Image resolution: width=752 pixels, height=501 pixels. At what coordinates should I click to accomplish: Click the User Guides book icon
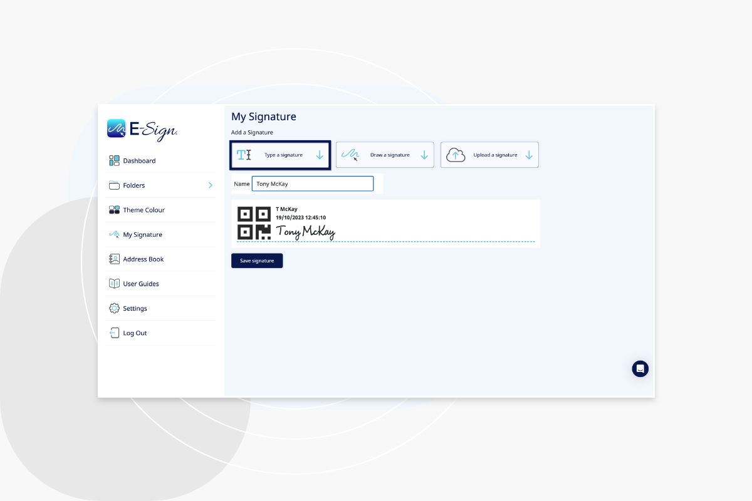[x=114, y=284]
